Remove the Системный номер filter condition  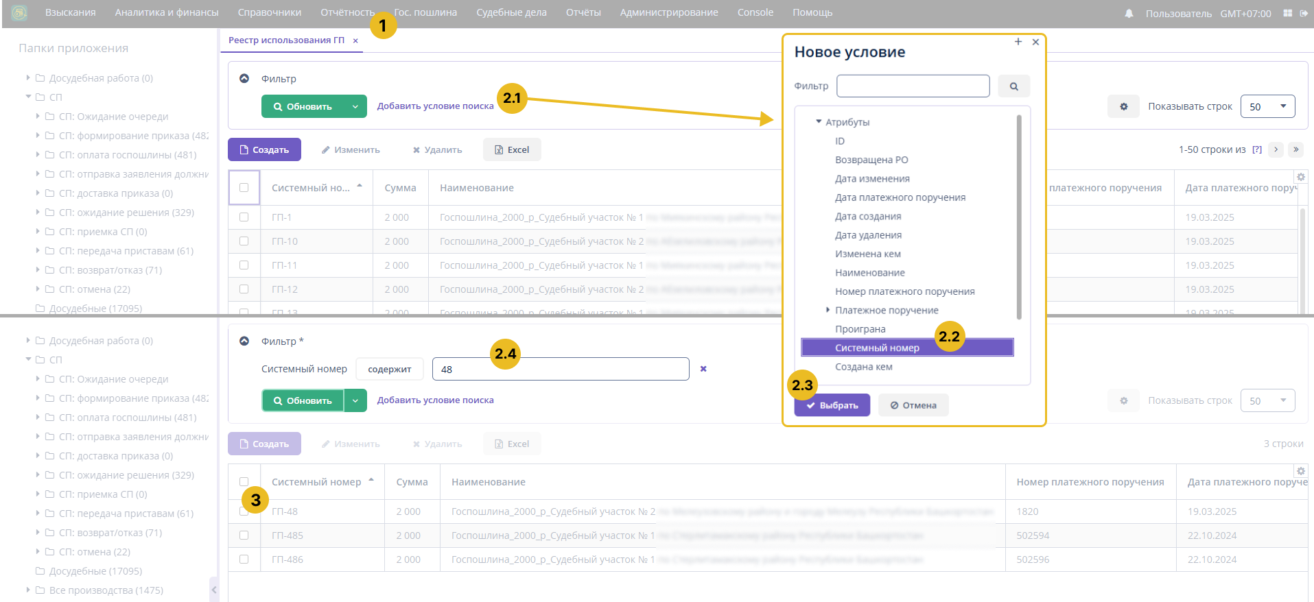pos(703,369)
